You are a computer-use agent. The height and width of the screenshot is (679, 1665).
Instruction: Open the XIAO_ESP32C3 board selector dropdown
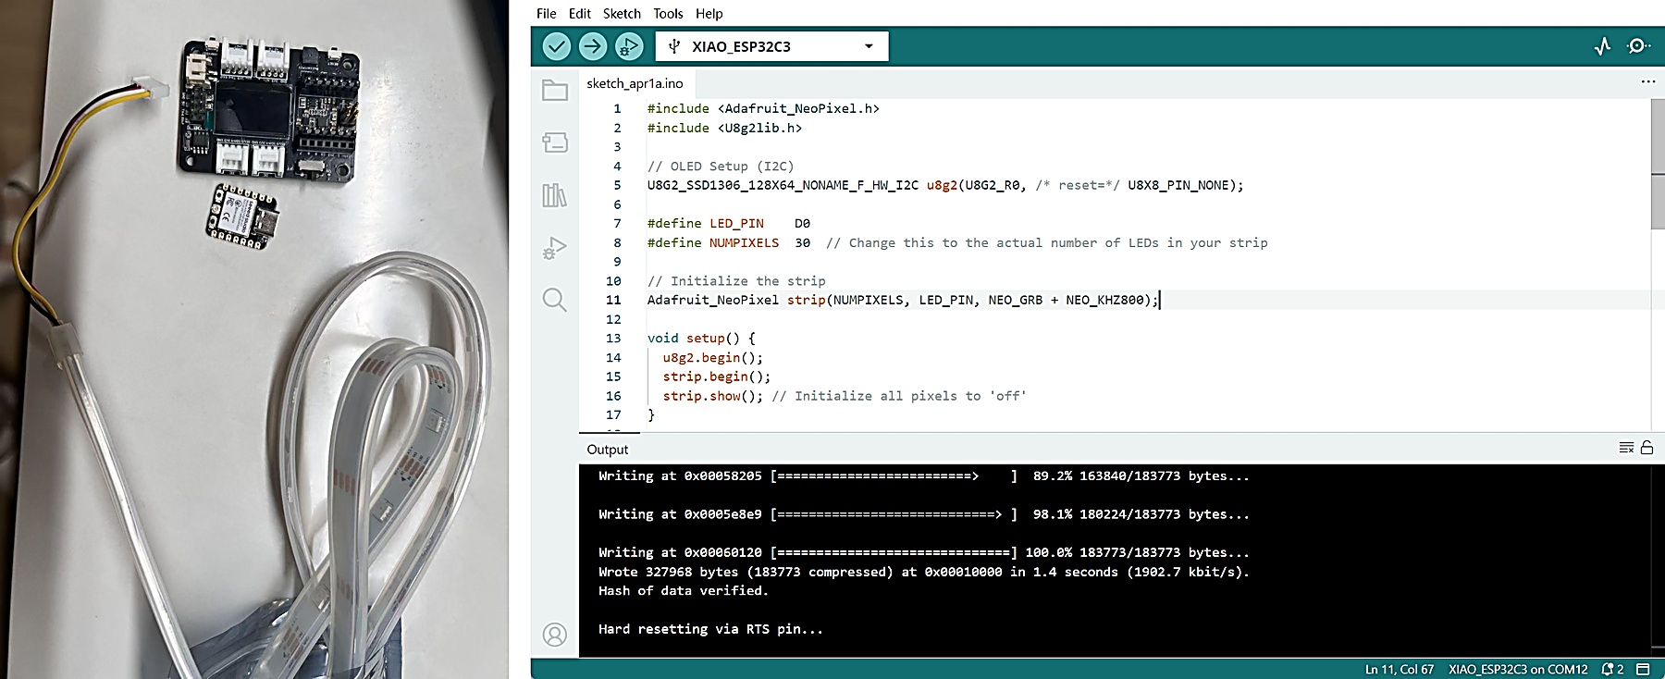pyautogui.click(x=771, y=46)
